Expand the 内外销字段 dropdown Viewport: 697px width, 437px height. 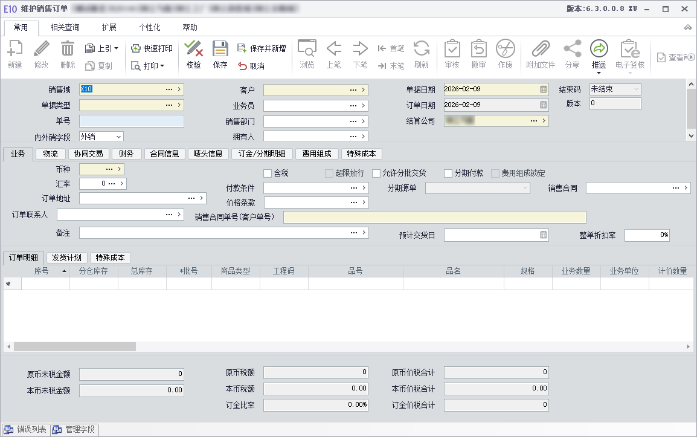(x=118, y=137)
